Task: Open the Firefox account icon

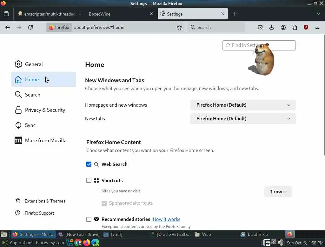Action: pos(283,27)
